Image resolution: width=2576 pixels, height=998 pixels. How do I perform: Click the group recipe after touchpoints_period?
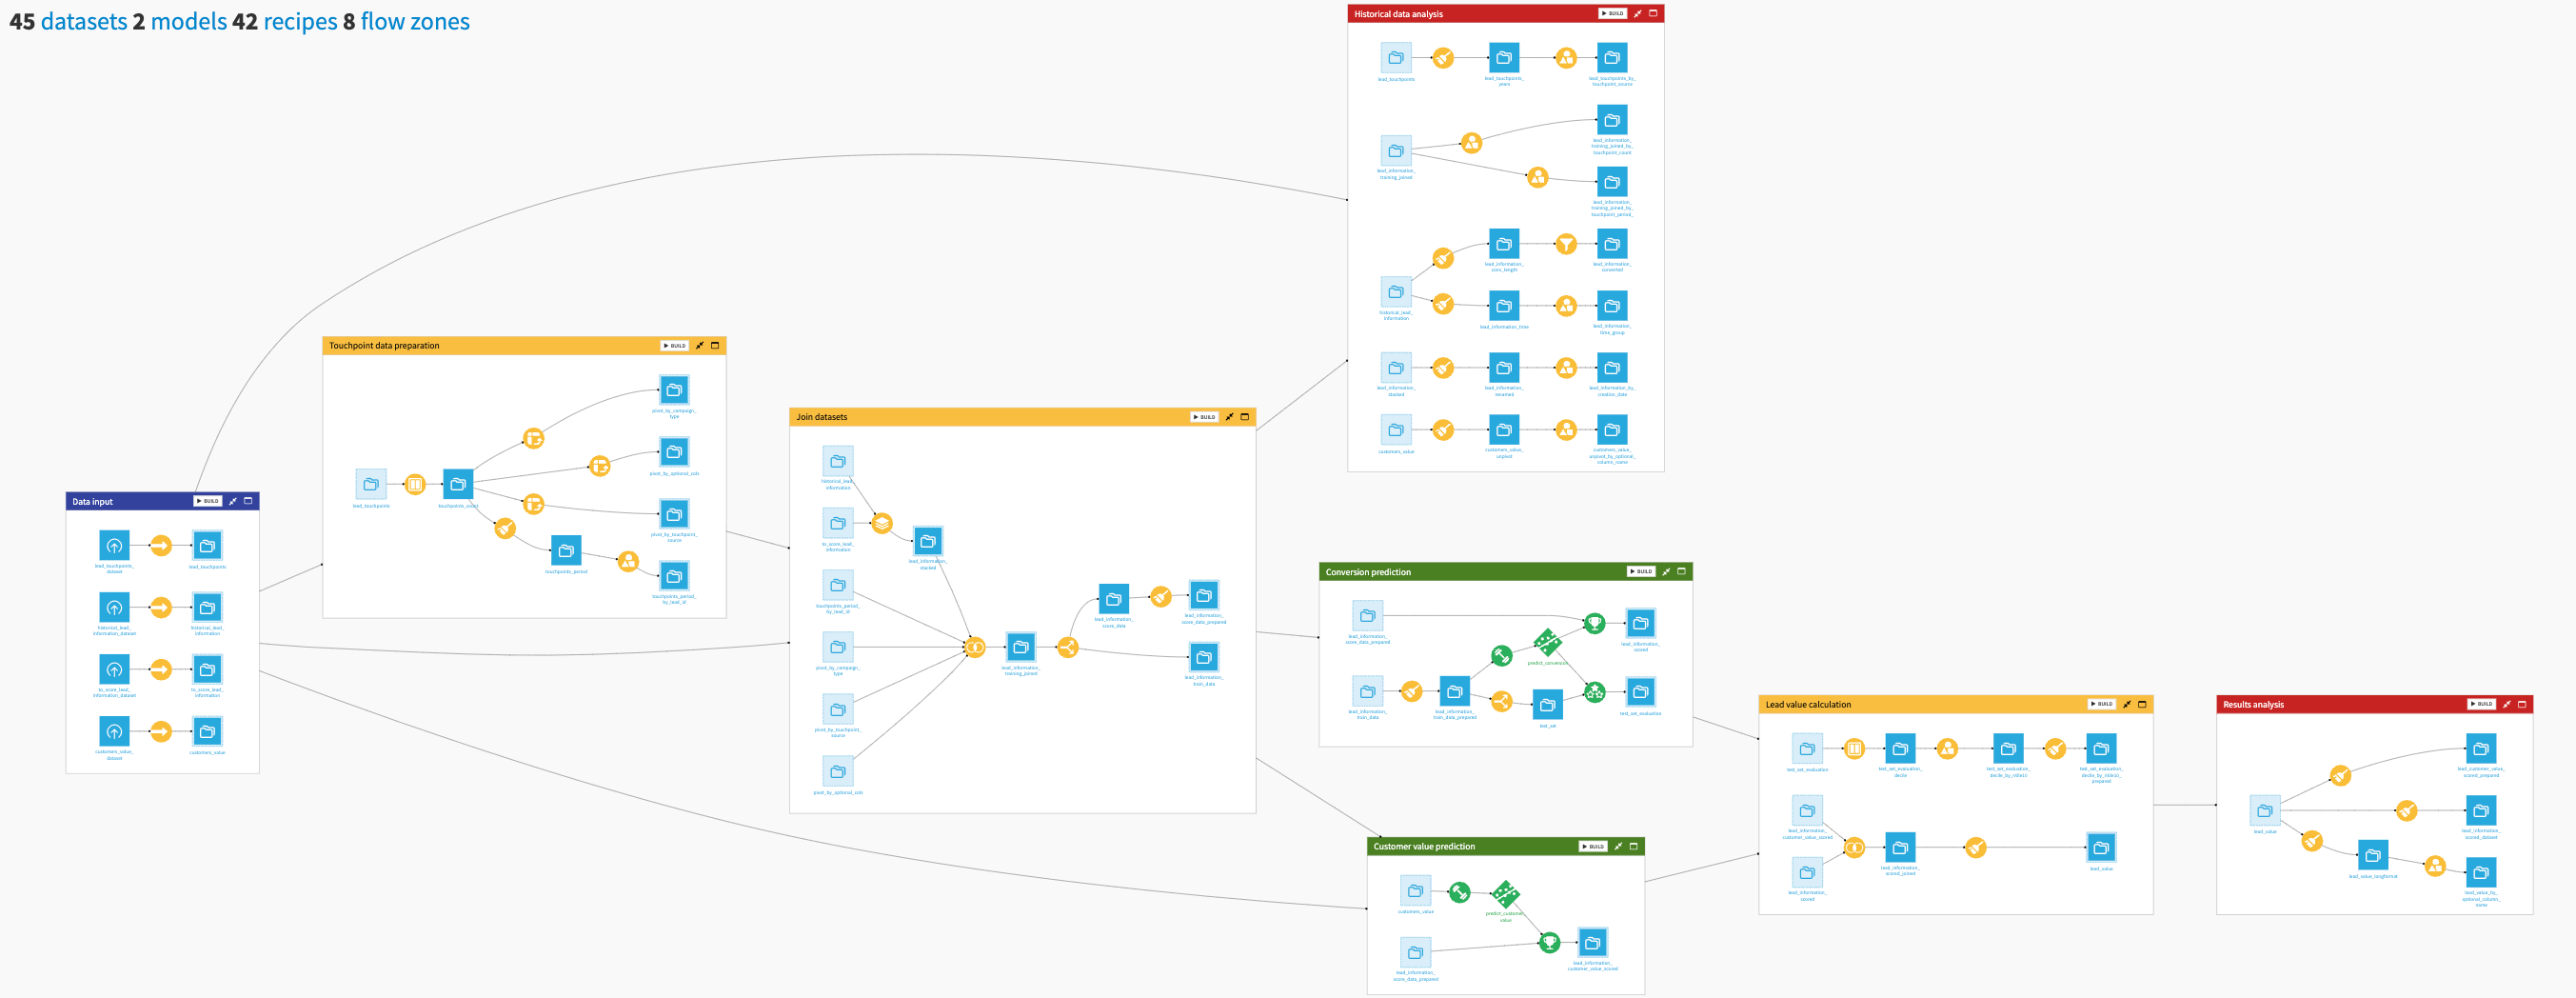(x=628, y=562)
